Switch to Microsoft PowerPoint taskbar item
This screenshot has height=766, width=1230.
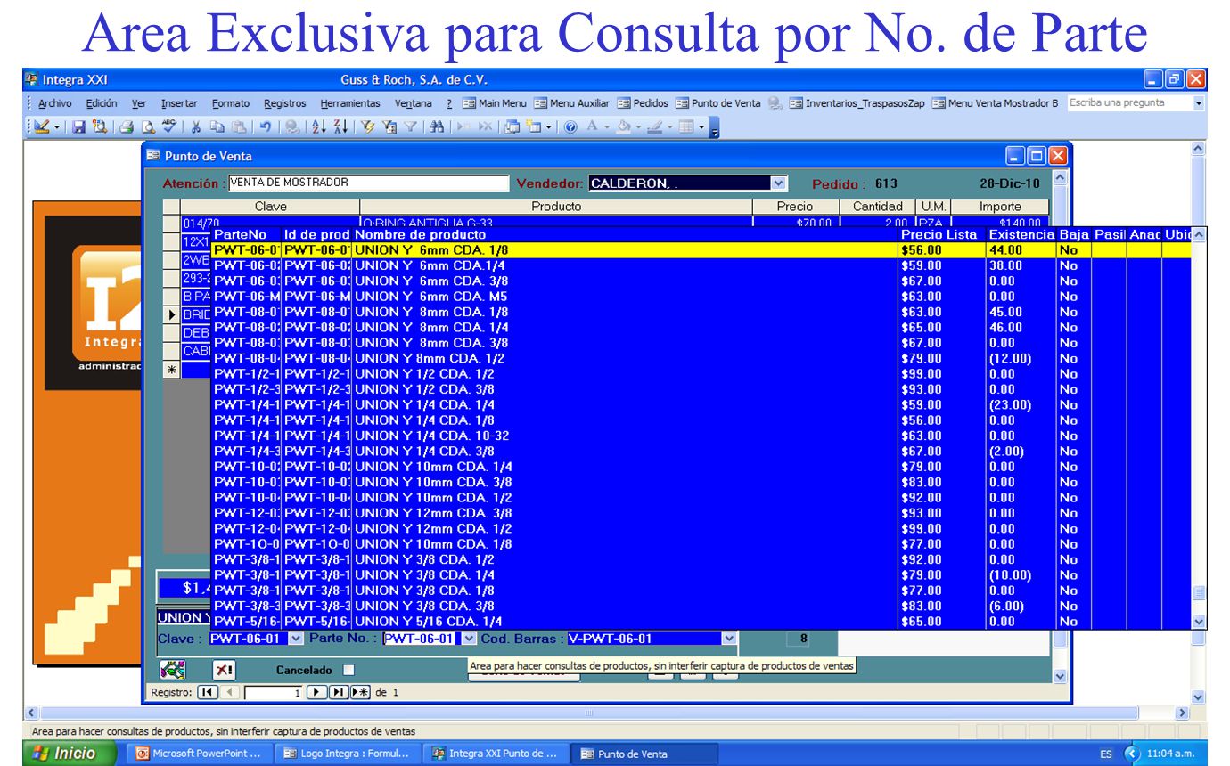(x=200, y=754)
